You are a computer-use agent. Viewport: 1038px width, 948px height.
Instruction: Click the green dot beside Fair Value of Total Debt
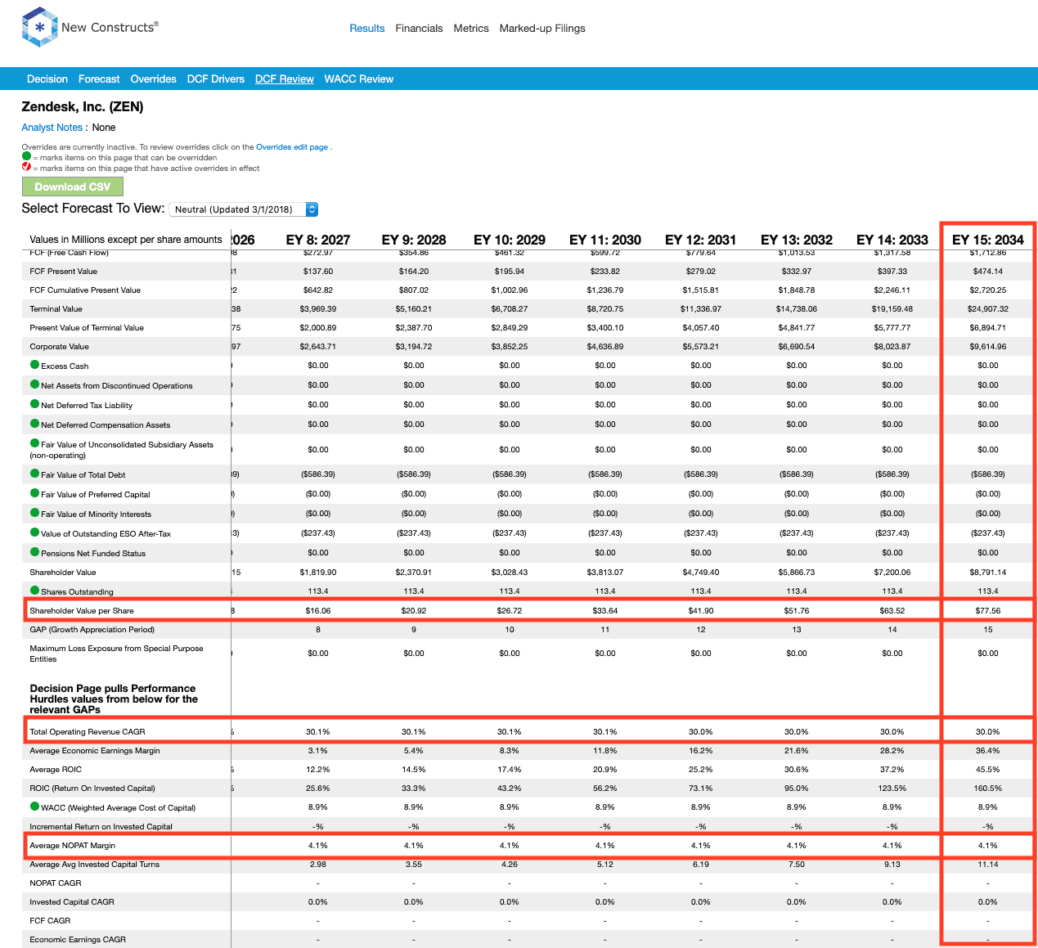click(x=34, y=474)
